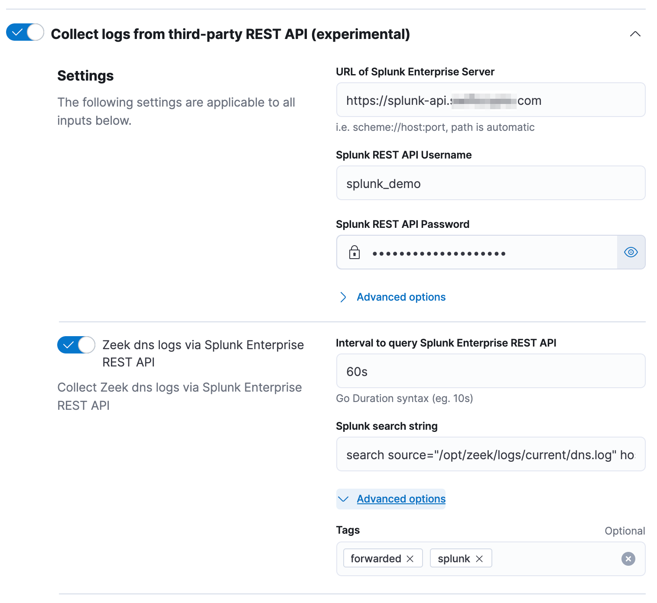Collapse the REST API section with top chevron
The image size is (657, 603).
tap(635, 34)
